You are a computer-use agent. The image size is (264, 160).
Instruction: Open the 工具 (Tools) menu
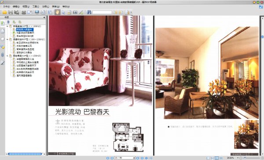(x=36, y=7)
